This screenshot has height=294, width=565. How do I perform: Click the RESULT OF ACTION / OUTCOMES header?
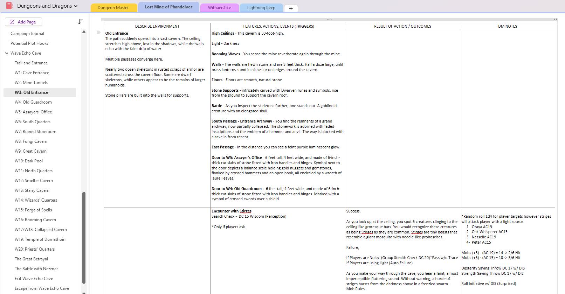pos(402,26)
